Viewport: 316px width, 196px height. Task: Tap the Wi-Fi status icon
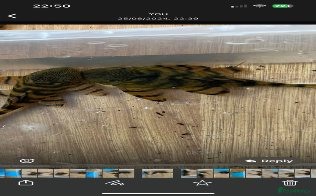click(x=260, y=6)
